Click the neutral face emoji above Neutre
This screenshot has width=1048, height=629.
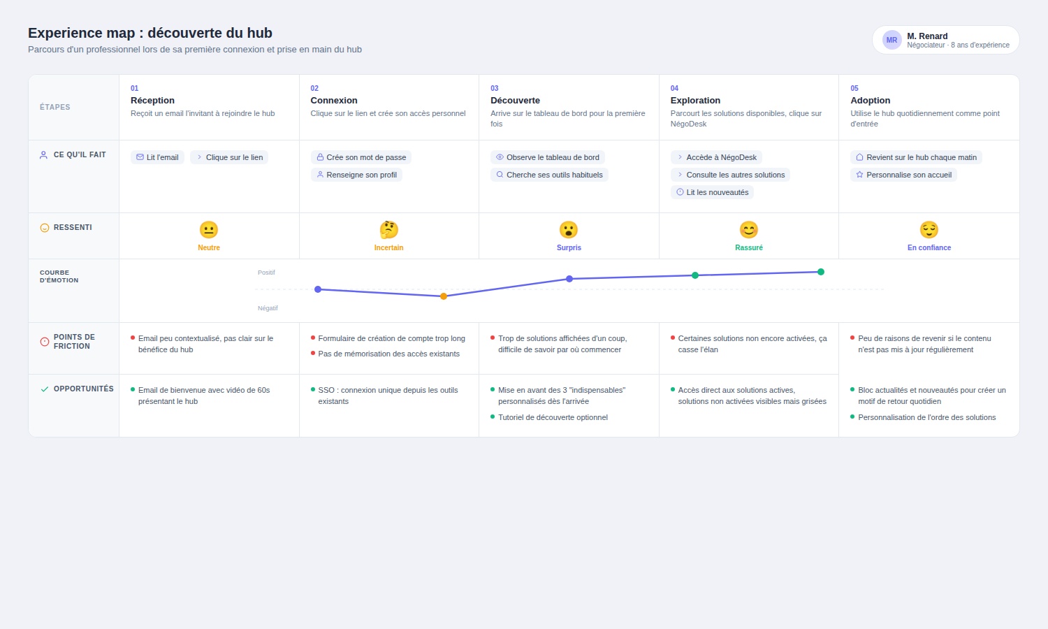pos(209,230)
